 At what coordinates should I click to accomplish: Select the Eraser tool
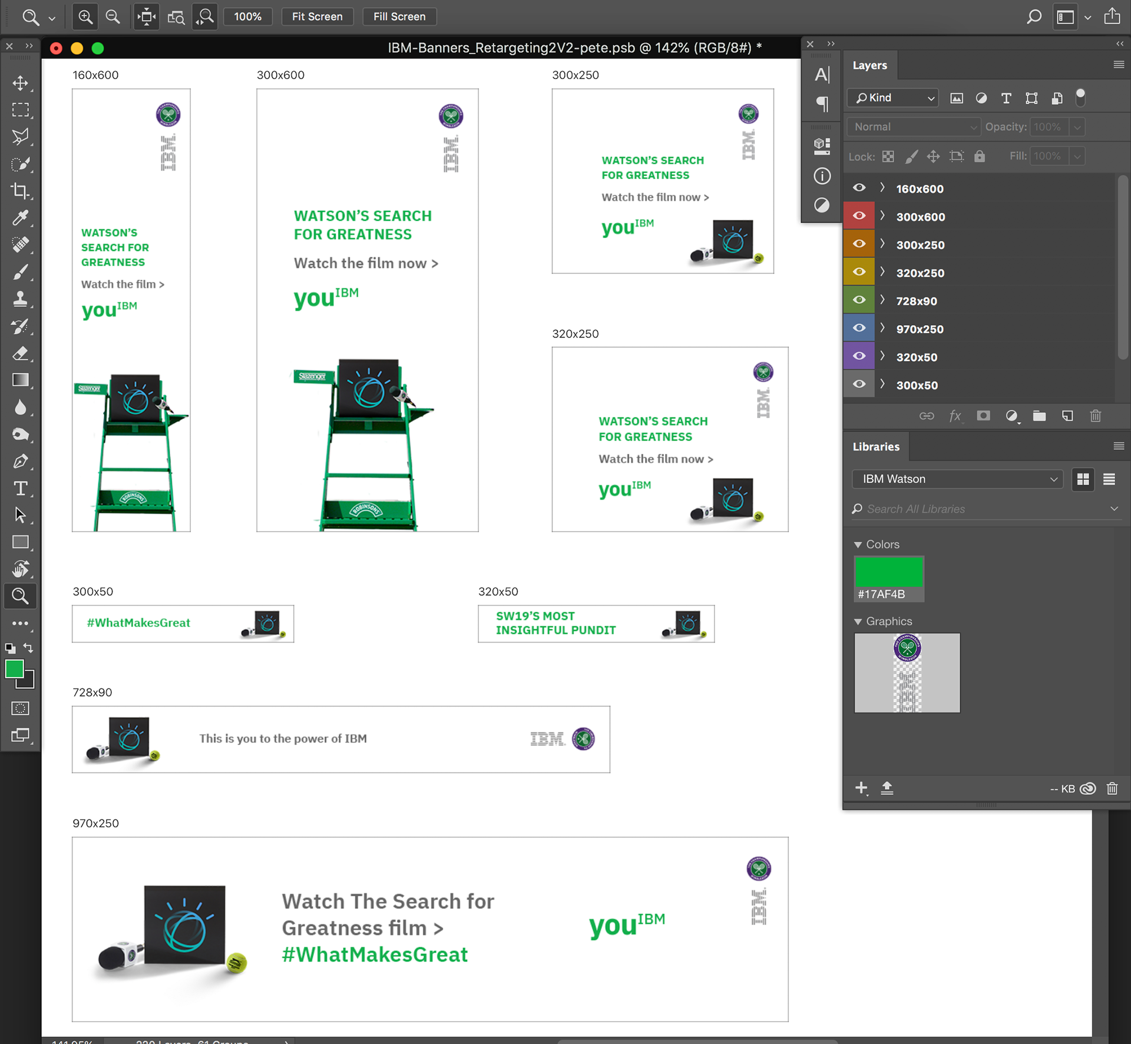coord(21,353)
